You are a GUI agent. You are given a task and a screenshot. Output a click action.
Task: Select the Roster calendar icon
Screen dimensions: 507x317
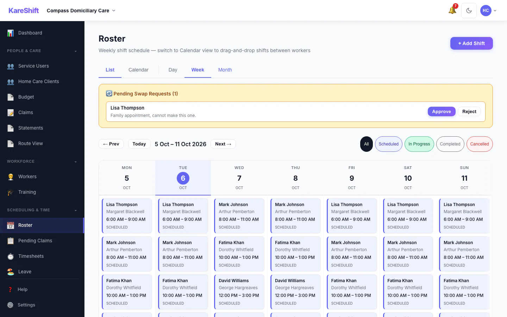(11, 225)
